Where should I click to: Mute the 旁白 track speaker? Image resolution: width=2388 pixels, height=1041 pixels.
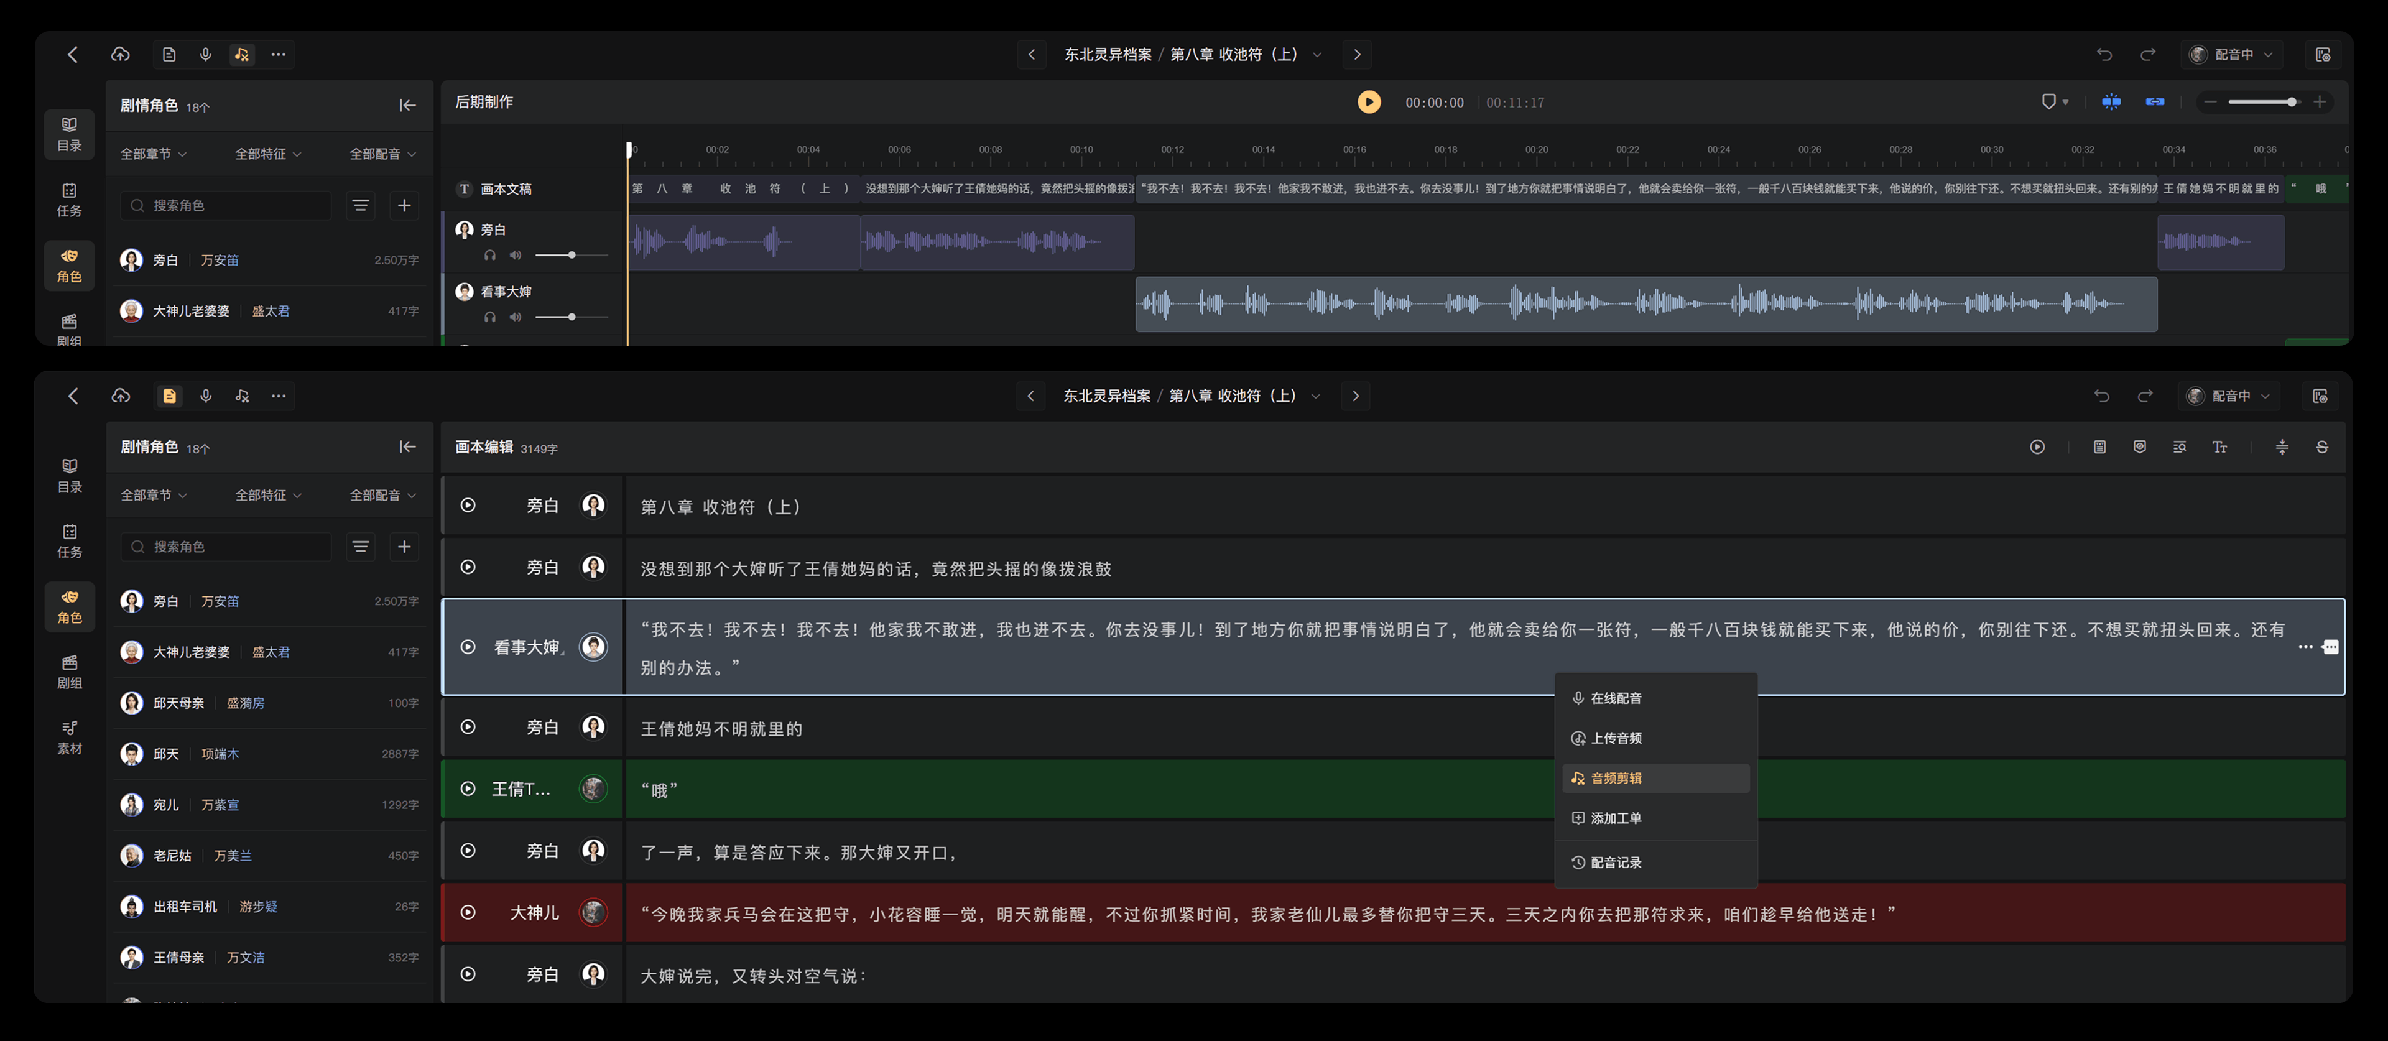tap(516, 255)
